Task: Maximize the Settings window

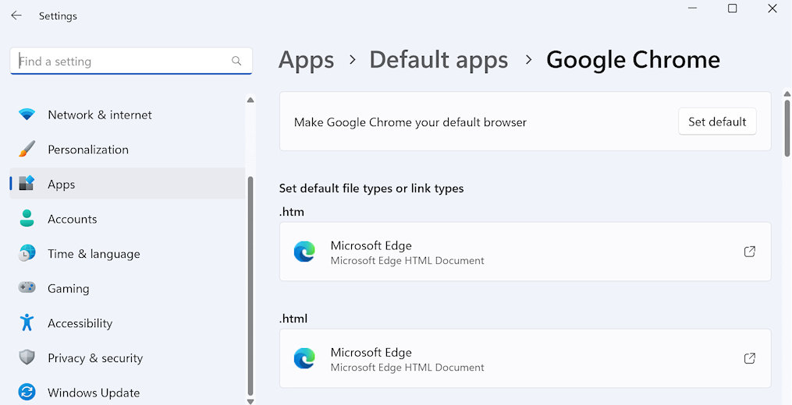Action: [x=733, y=9]
